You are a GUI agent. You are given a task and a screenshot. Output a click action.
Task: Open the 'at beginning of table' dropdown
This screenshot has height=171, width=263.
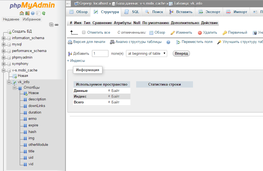point(146,54)
